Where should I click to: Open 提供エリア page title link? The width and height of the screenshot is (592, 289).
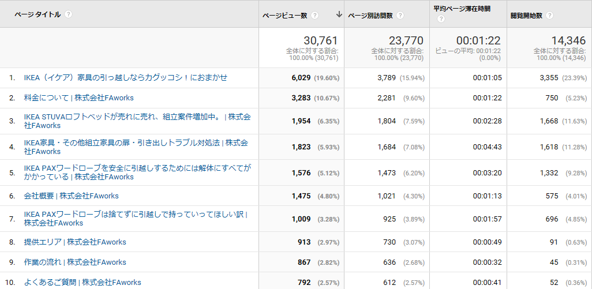pos(75,242)
